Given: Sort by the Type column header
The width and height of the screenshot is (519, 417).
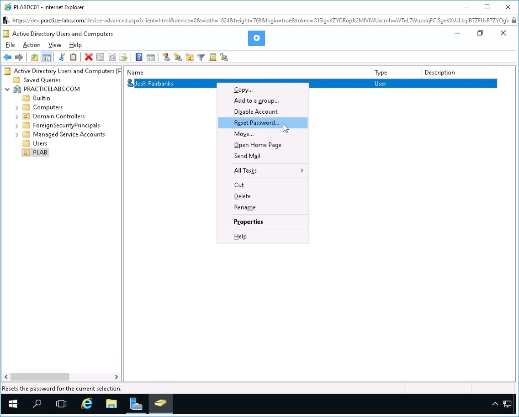Looking at the screenshot, I should [397, 73].
